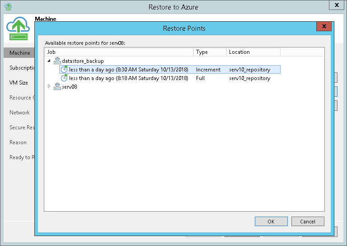Screen dimensions: 347x246
Task: Select the 8:18 AM Full restore point
Action: click(128, 78)
